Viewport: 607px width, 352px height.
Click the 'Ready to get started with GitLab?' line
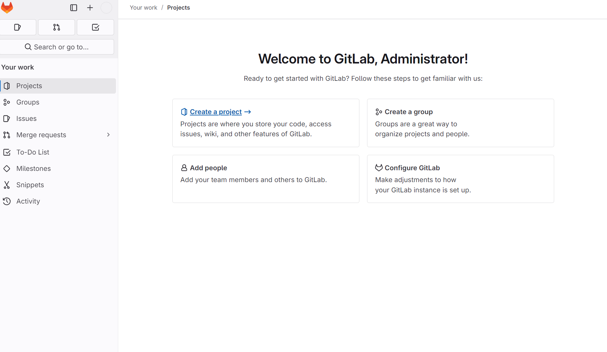(x=363, y=79)
